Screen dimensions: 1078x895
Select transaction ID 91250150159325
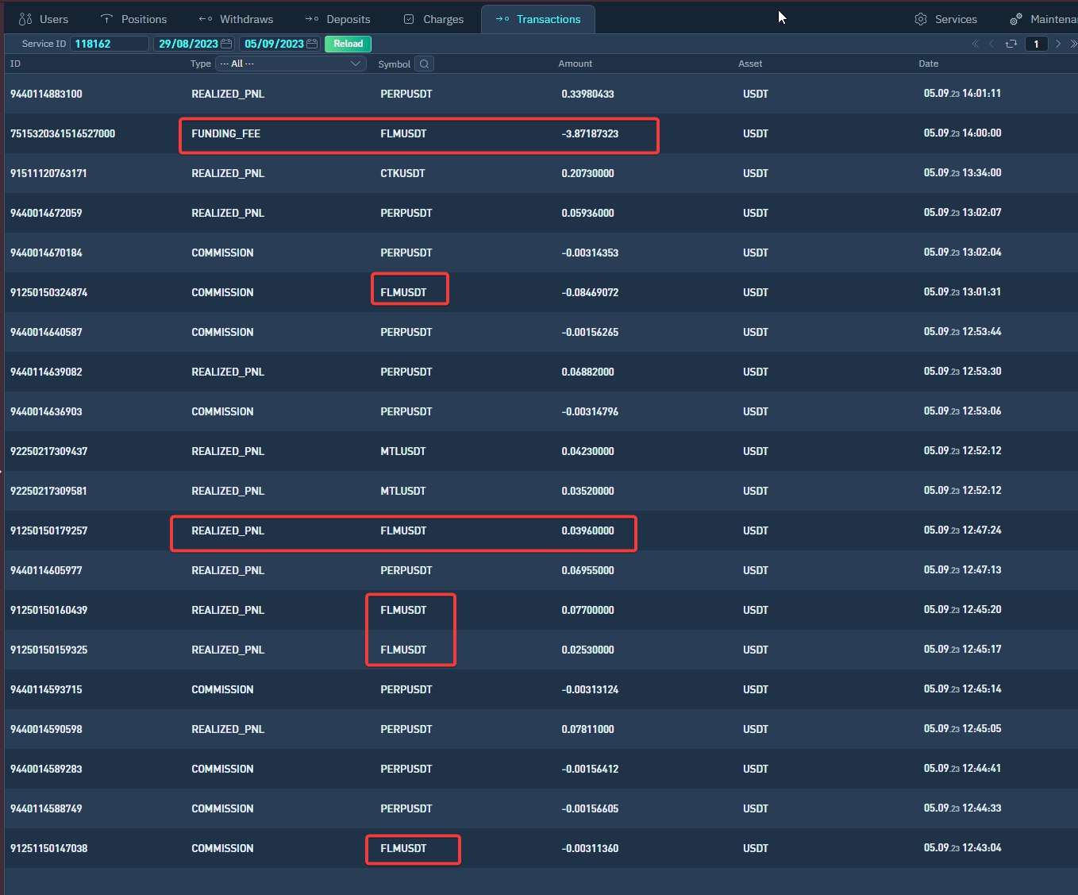[x=48, y=650]
